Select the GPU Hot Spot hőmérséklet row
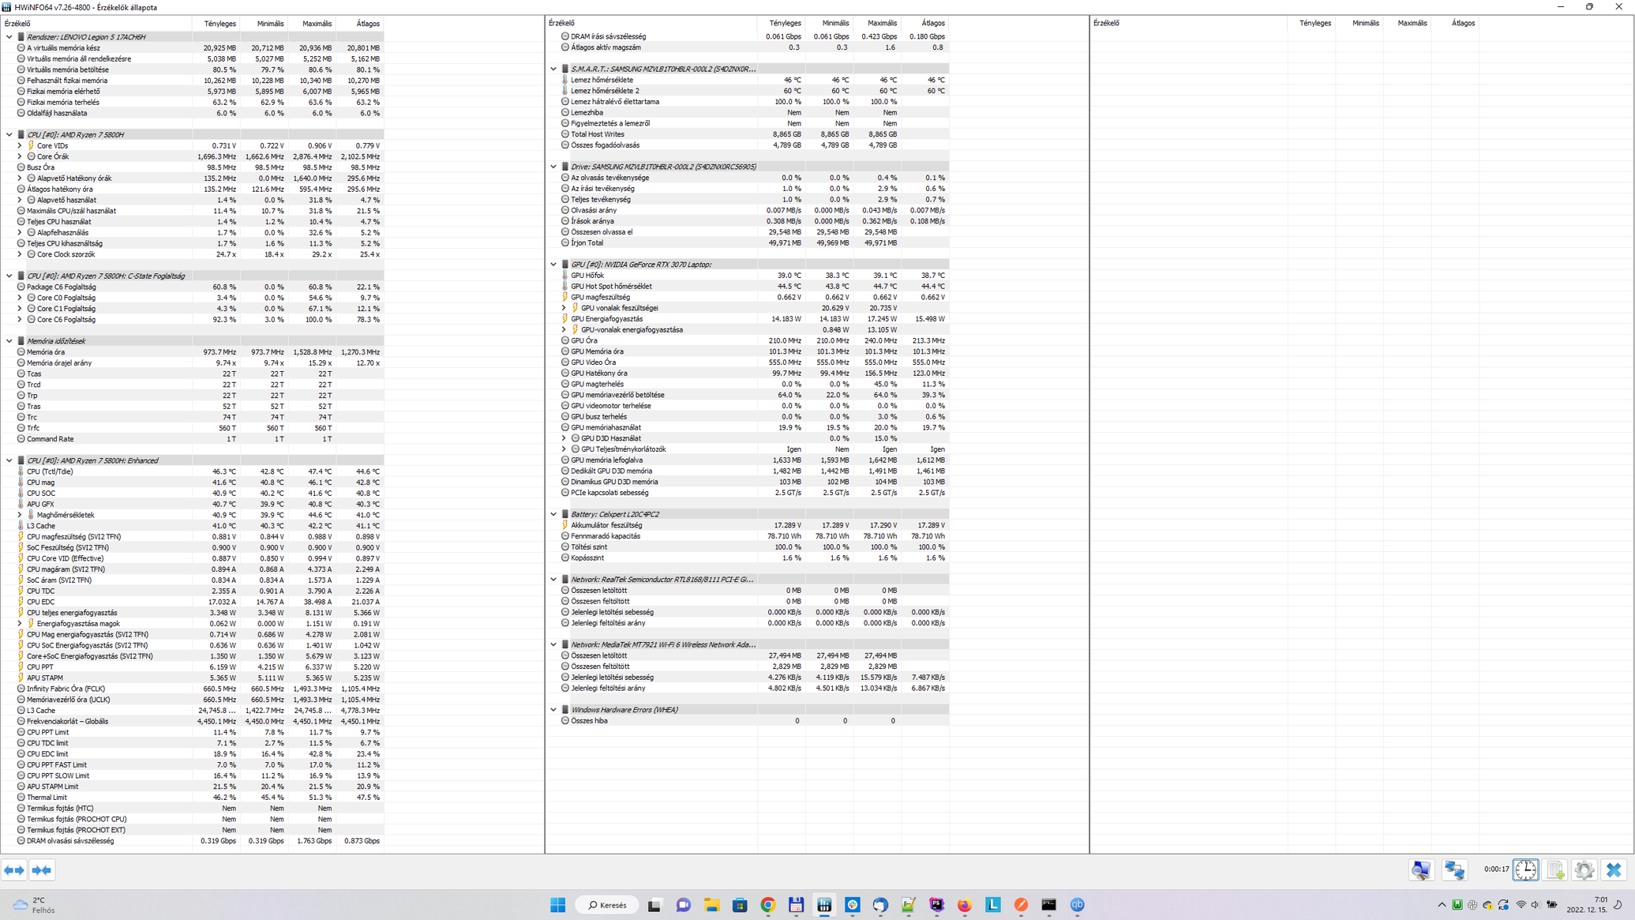 coord(611,287)
